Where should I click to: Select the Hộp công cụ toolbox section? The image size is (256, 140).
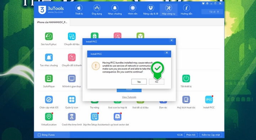point(169,10)
